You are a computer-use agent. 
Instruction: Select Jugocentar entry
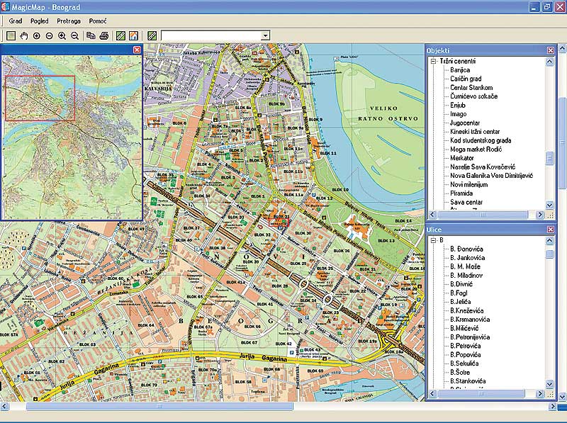click(465, 123)
